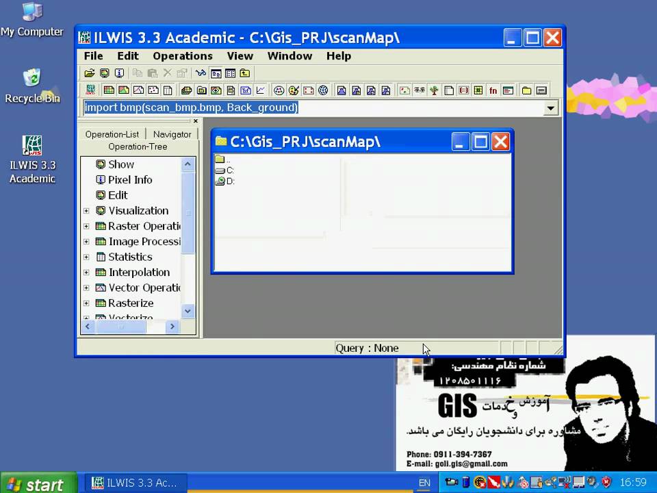Toggle point maps display in catalog
The height and width of the screenshot is (493, 657).
pos(153,90)
